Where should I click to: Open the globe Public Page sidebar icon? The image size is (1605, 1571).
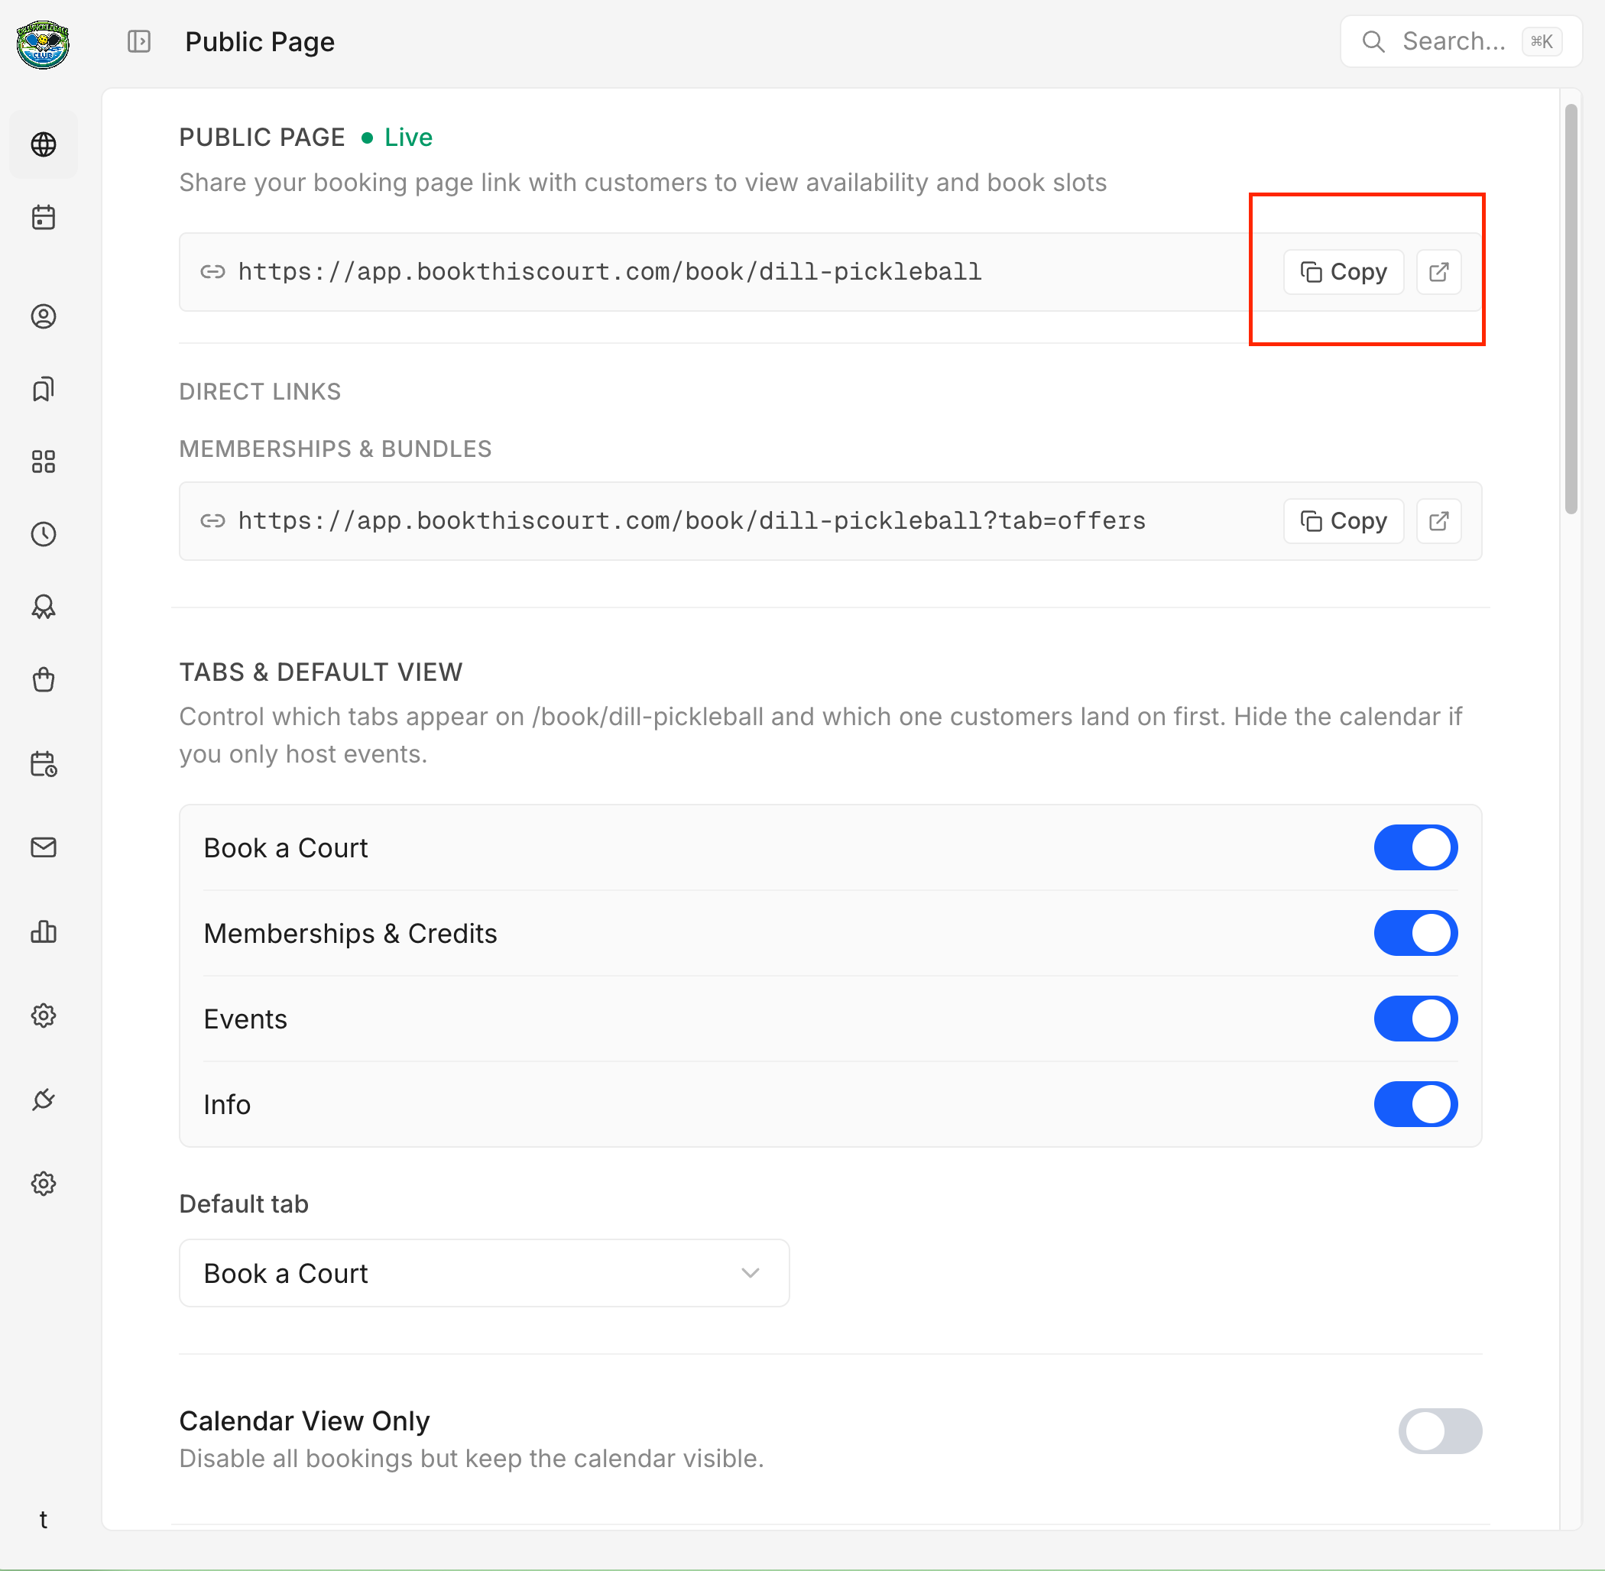click(x=44, y=144)
